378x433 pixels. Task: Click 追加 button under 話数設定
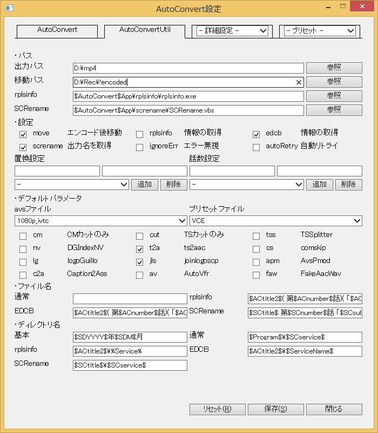pyautogui.click(x=320, y=185)
